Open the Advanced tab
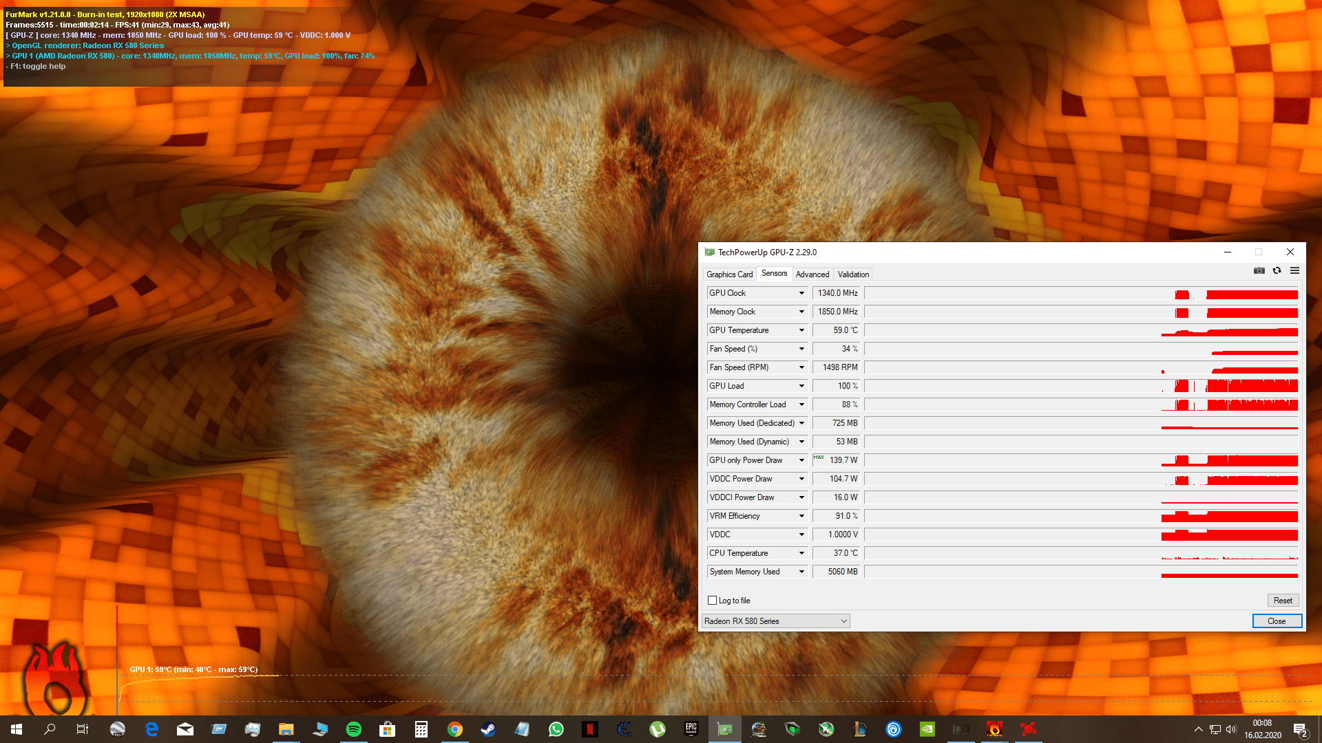 pos(812,274)
